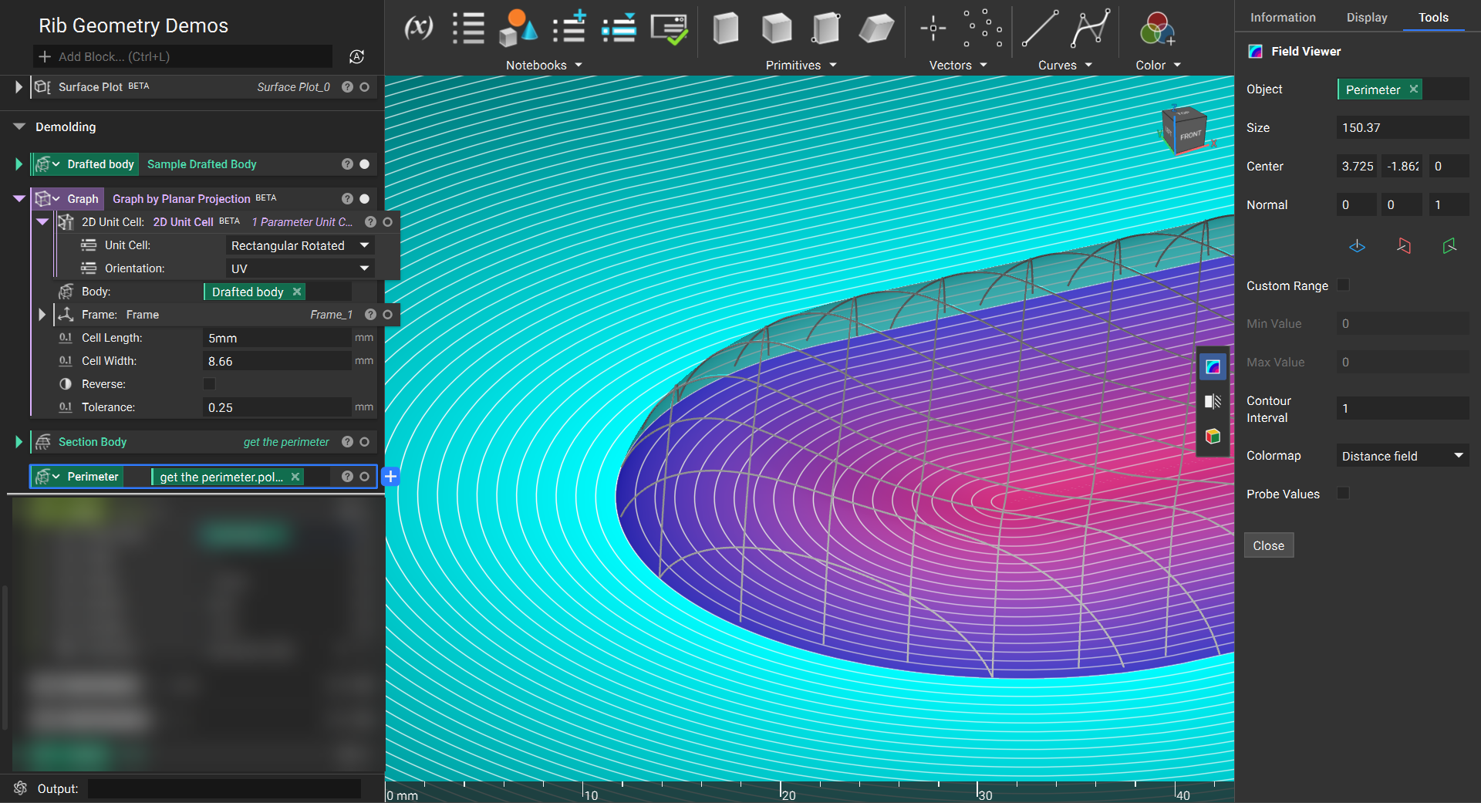Click the validate checkmark notebook icon
This screenshot has width=1481, height=803.
pyautogui.click(x=669, y=29)
